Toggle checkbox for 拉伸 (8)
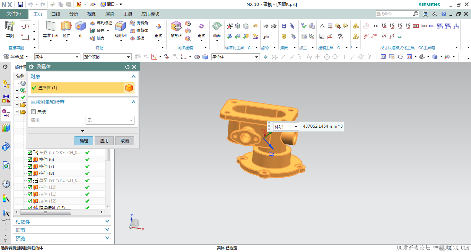471x252 pixels. pyautogui.click(x=29, y=173)
